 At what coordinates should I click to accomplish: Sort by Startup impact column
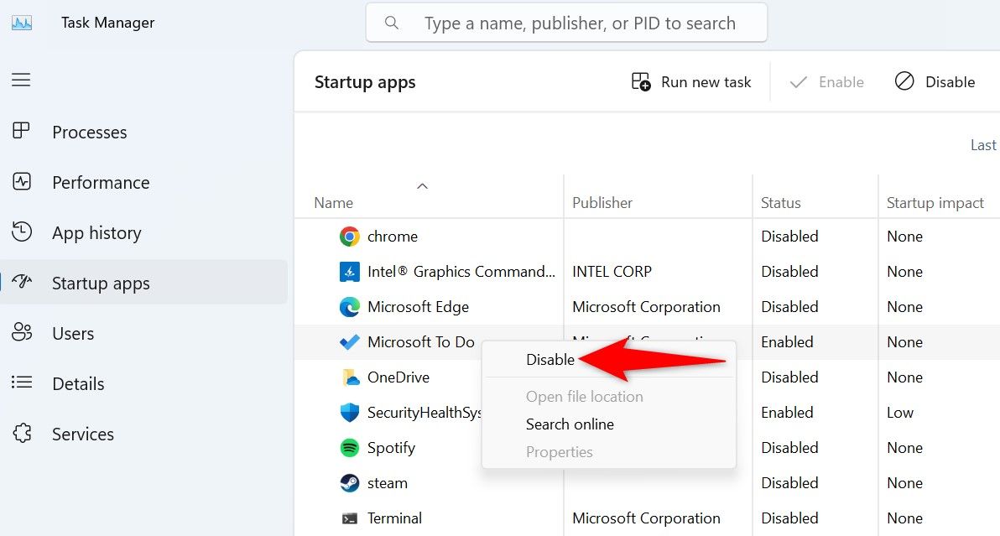pos(934,202)
